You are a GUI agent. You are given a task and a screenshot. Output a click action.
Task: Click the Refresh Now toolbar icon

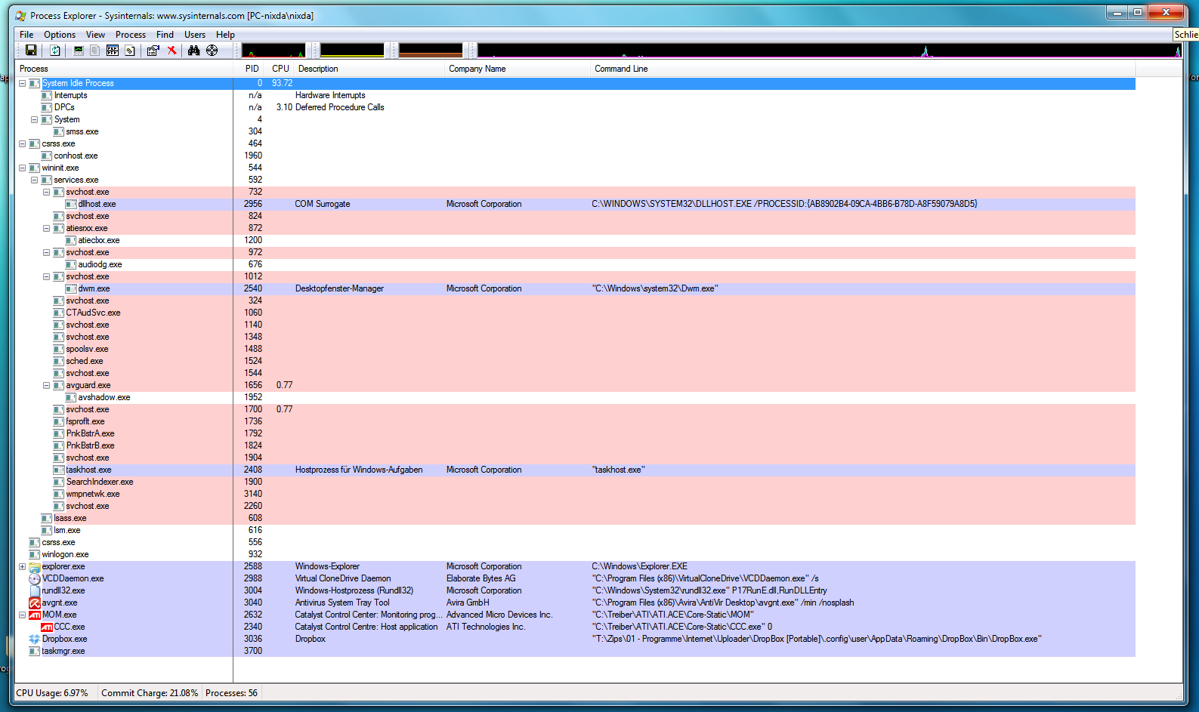pyautogui.click(x=55, y=51)
